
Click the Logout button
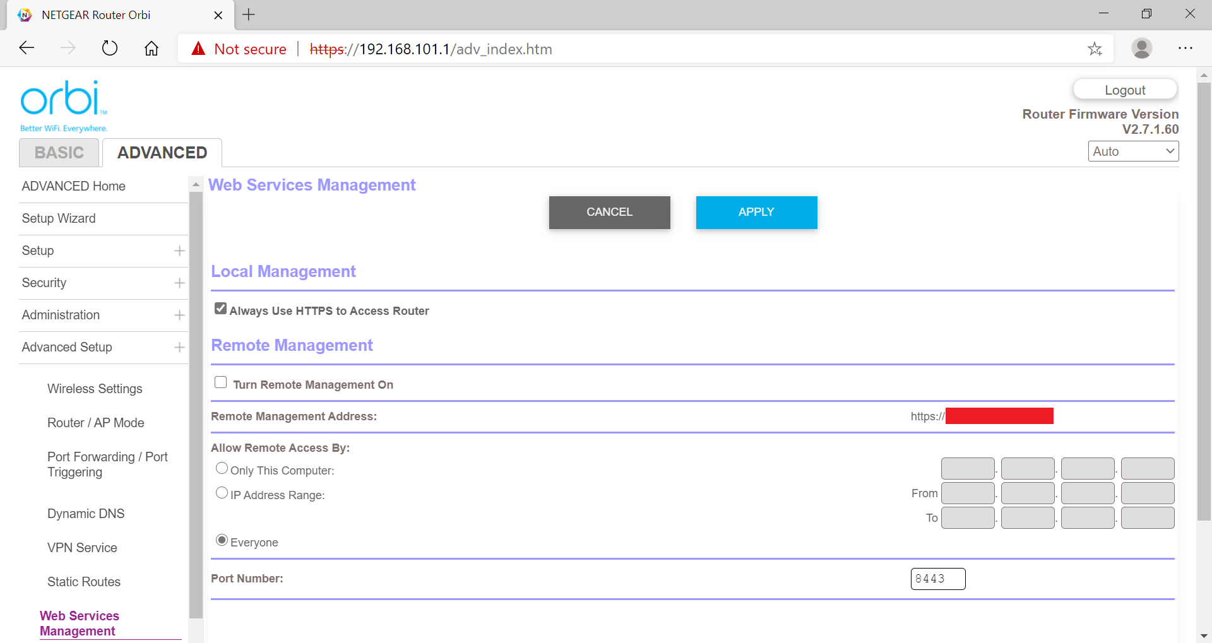(1124, 90)
